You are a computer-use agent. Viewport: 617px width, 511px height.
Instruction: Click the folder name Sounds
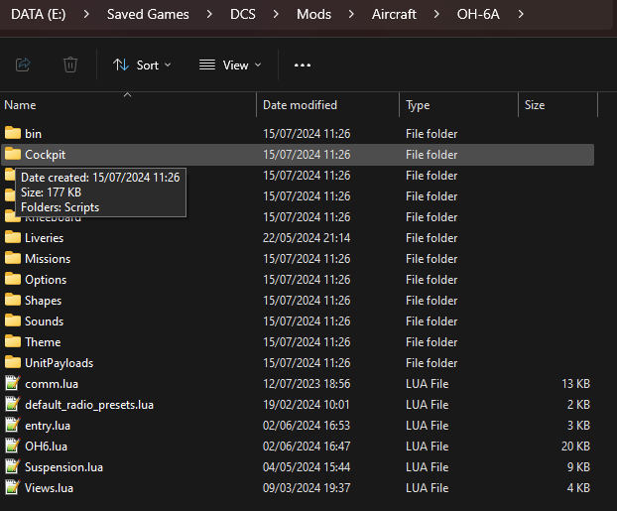coord(44,321)
